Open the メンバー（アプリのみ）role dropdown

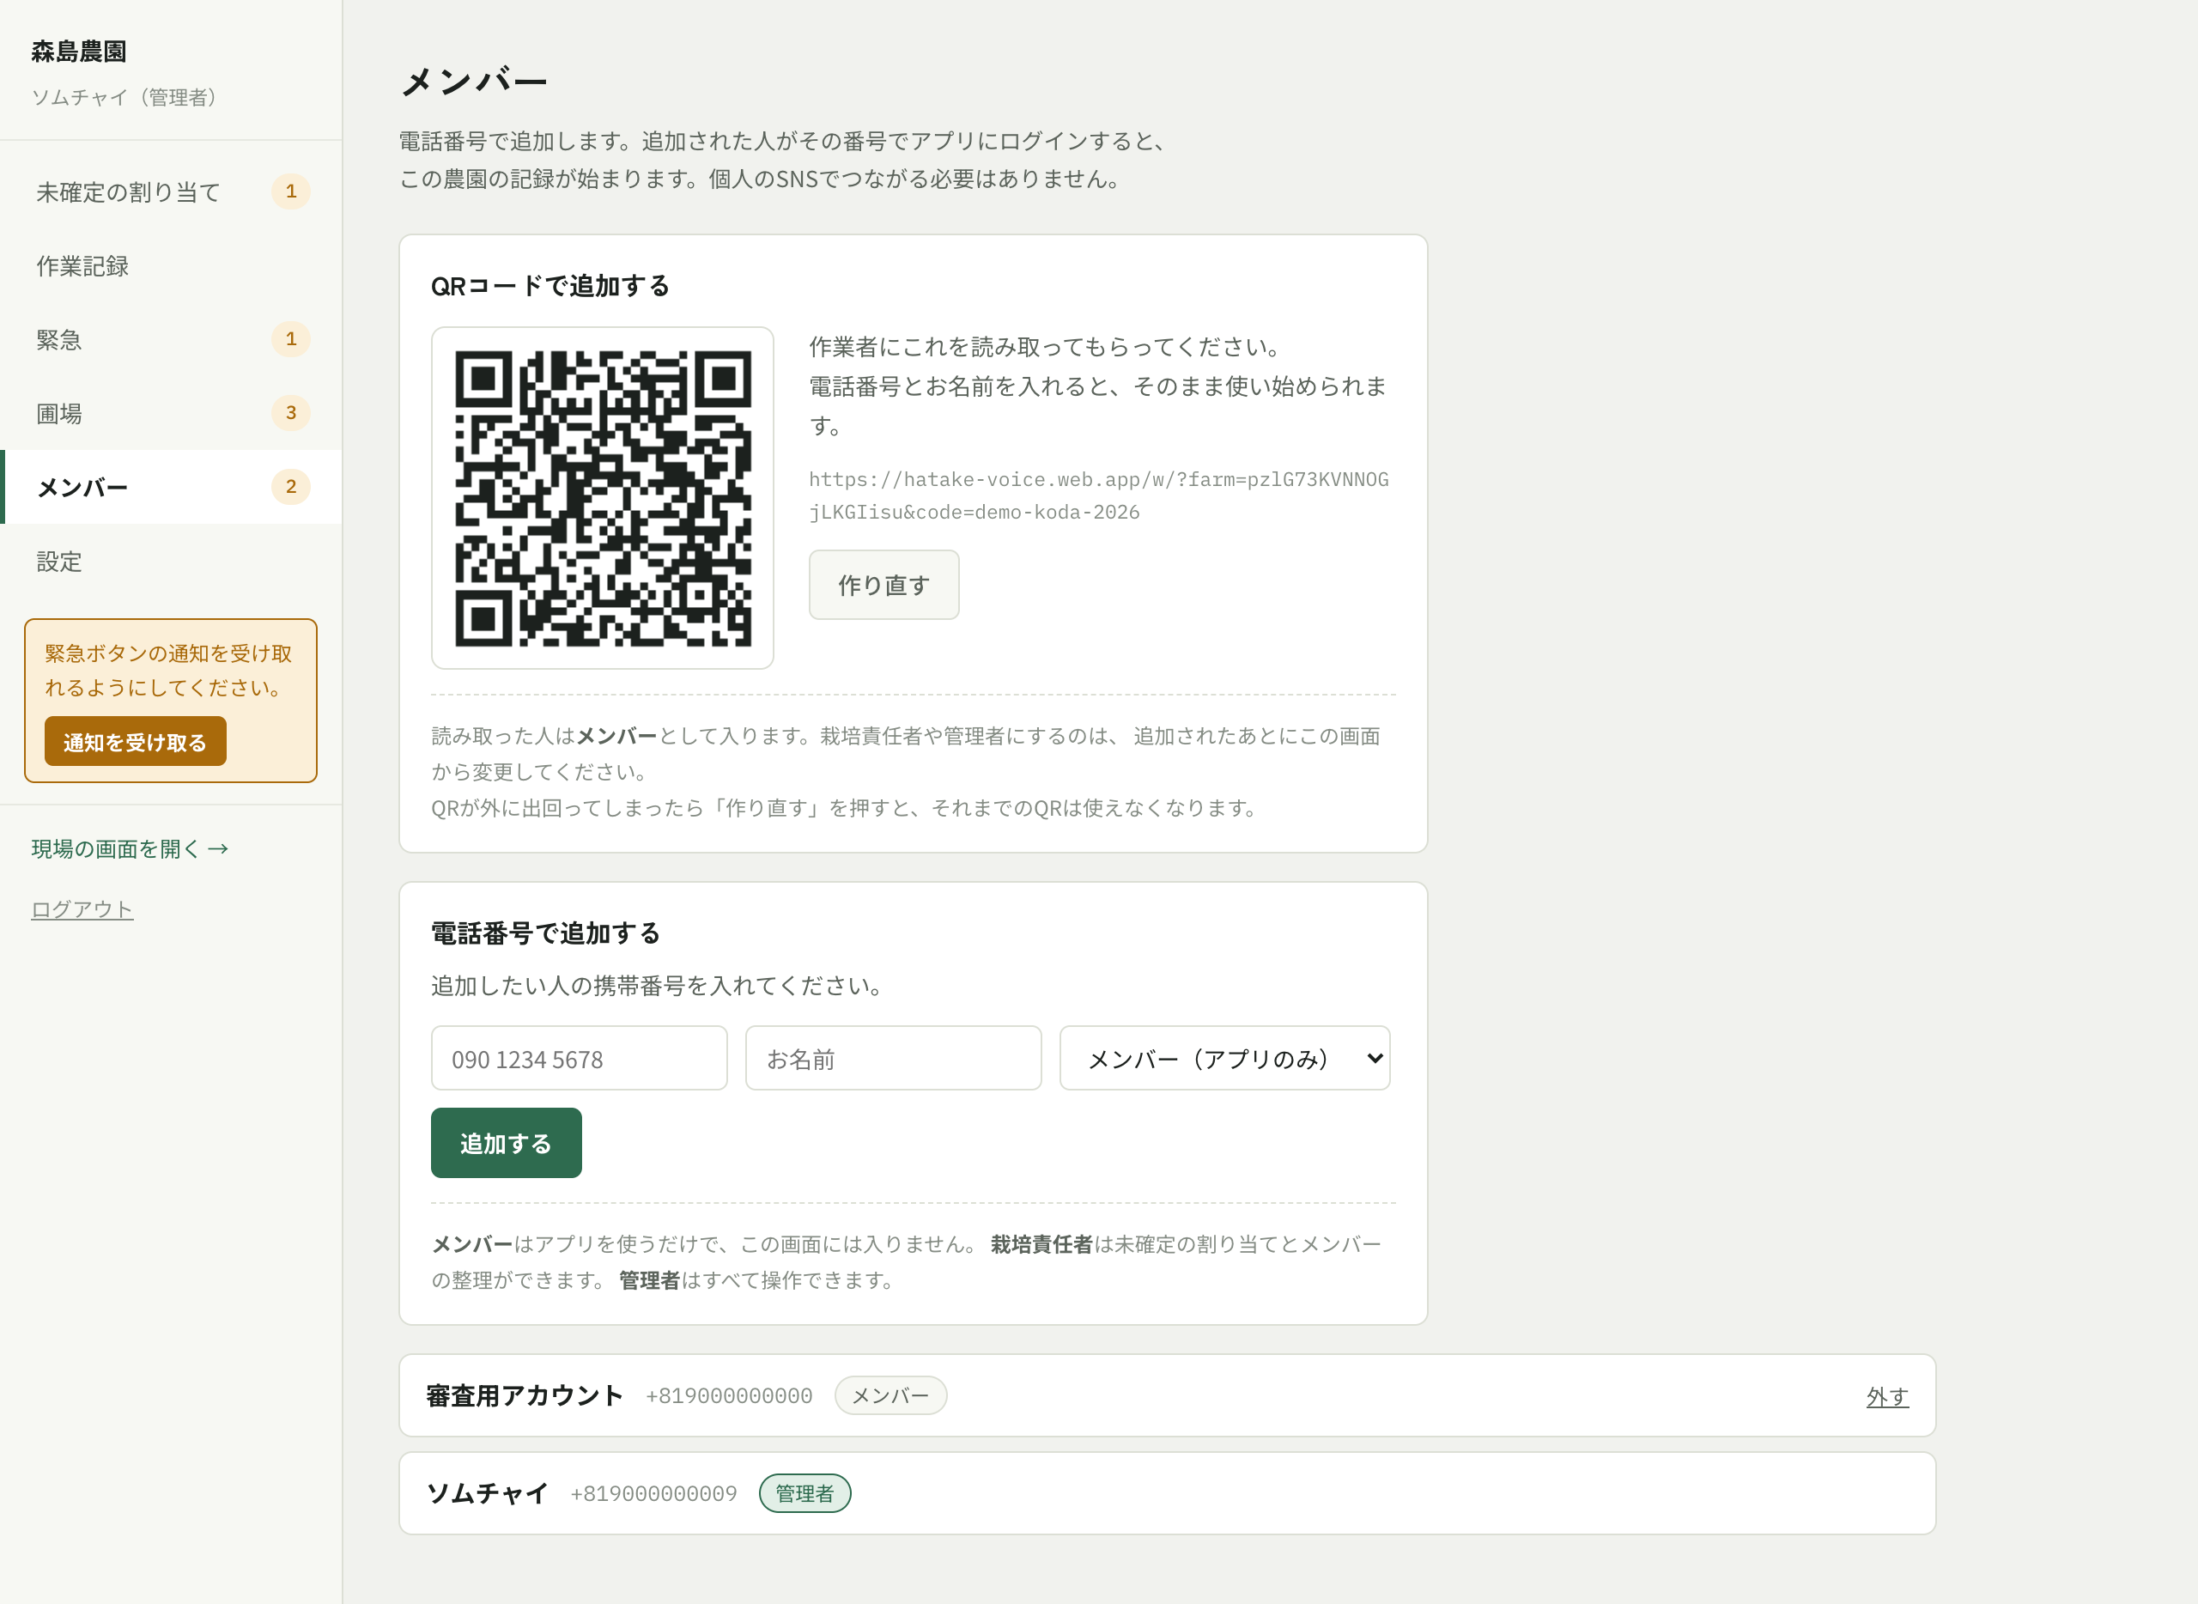(1224, 1059)
